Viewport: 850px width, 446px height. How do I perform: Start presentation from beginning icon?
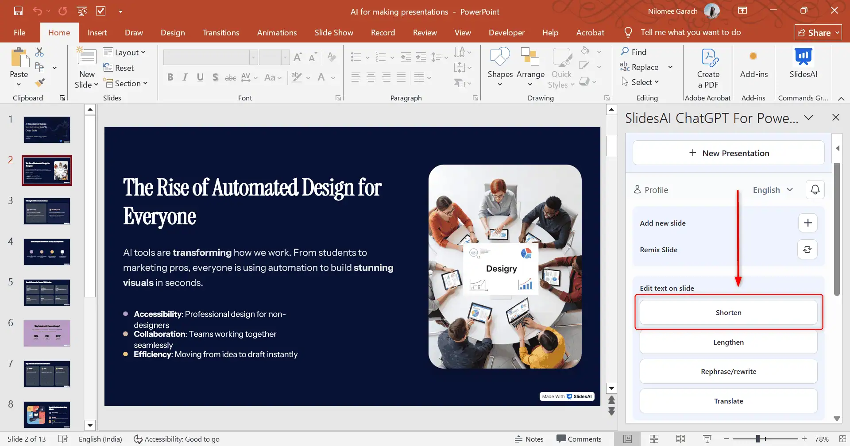(x=82, y=11)
